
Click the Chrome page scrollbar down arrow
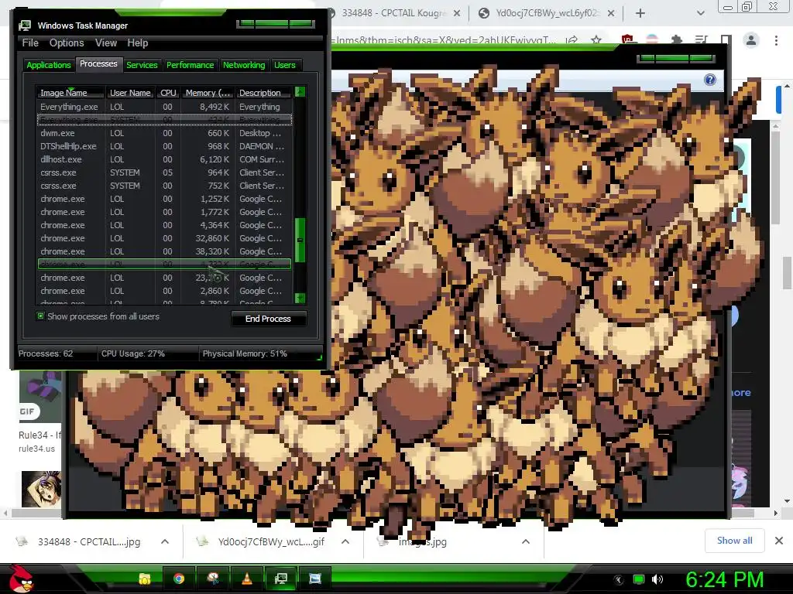pos(787,501)
